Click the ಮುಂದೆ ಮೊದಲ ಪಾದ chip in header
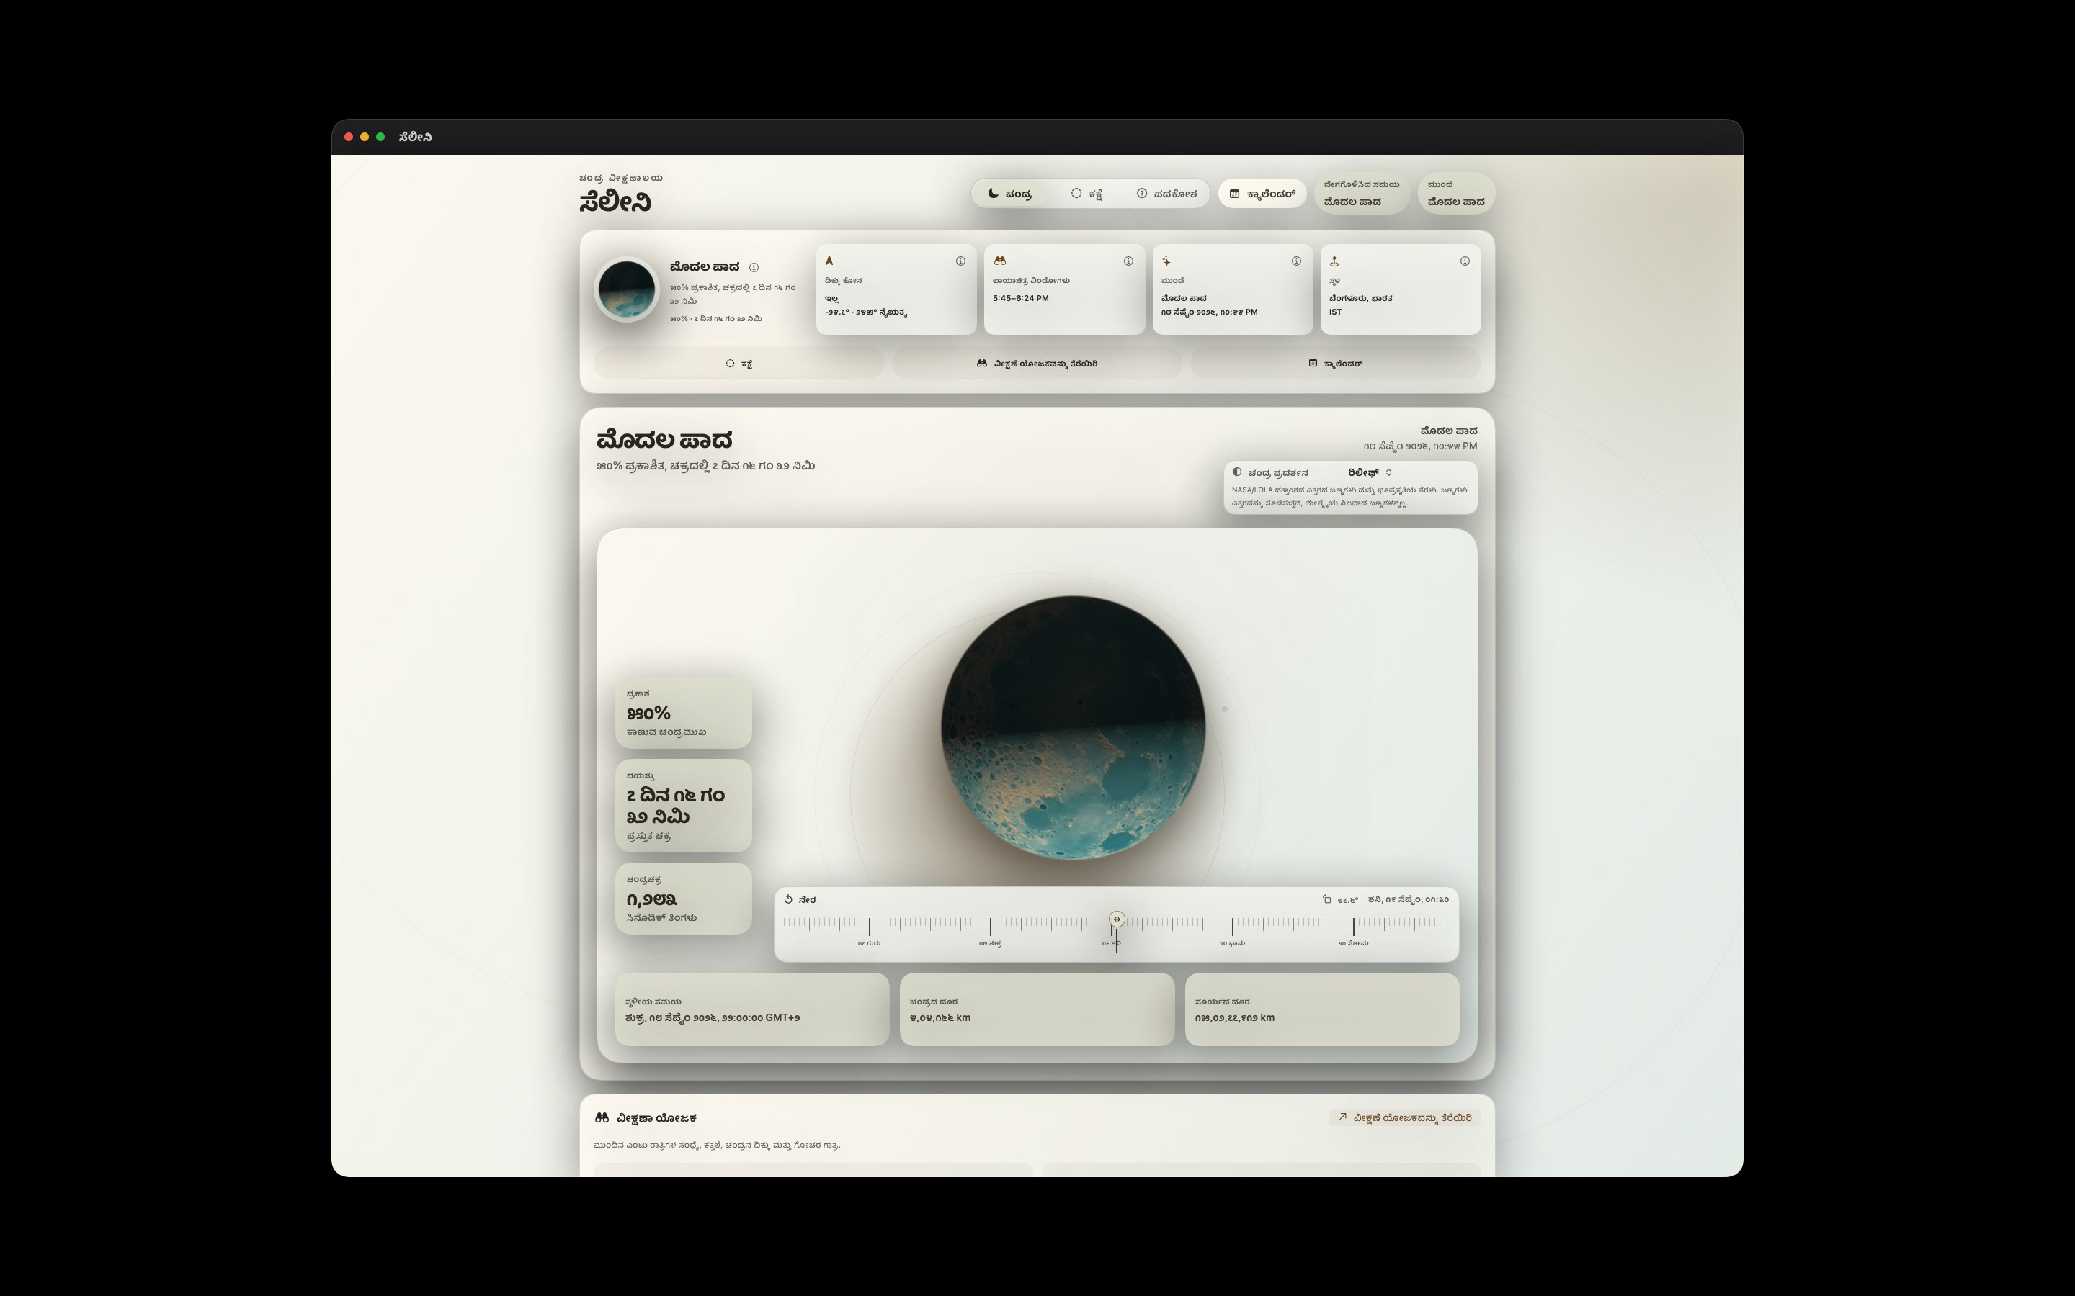The height and width of the screenshot is (1296, 2075). pos(1456,194)
